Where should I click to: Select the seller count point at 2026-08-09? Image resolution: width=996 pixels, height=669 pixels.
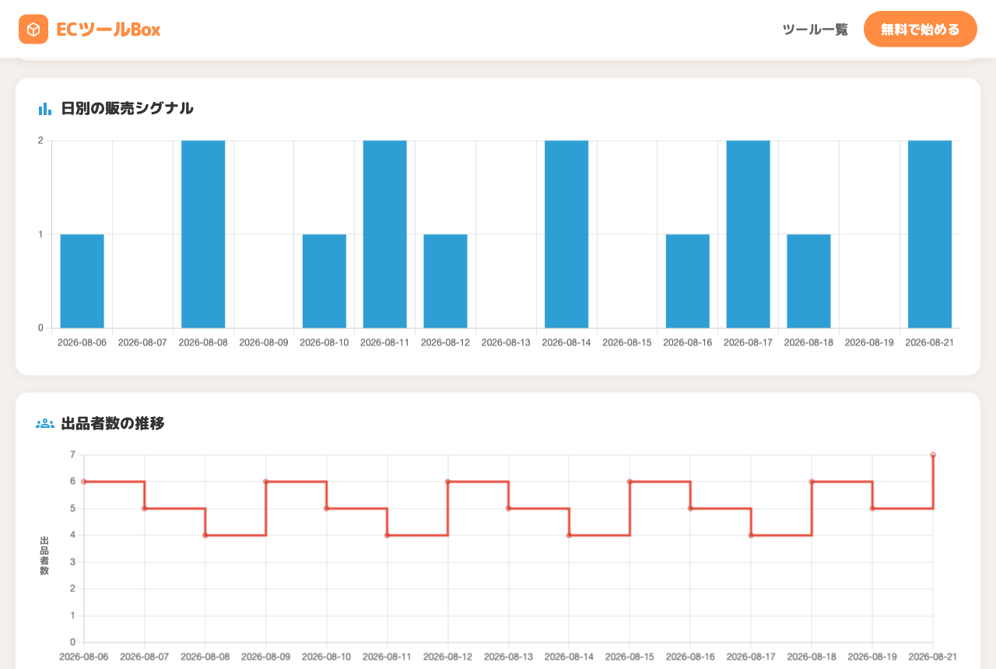tap(266, 482)
